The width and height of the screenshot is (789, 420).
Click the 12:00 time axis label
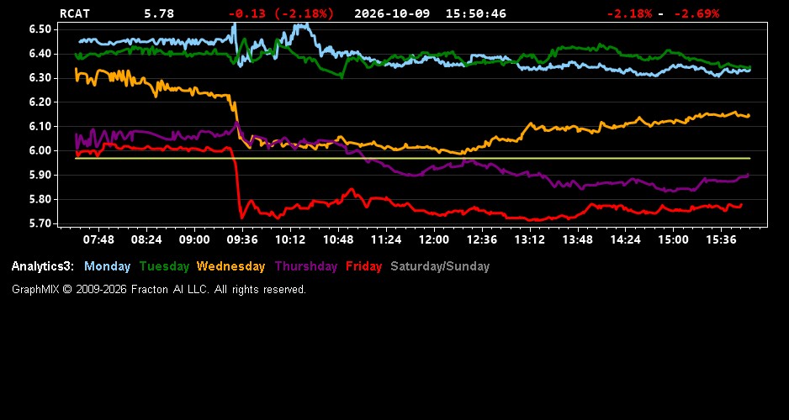point(434,239)
